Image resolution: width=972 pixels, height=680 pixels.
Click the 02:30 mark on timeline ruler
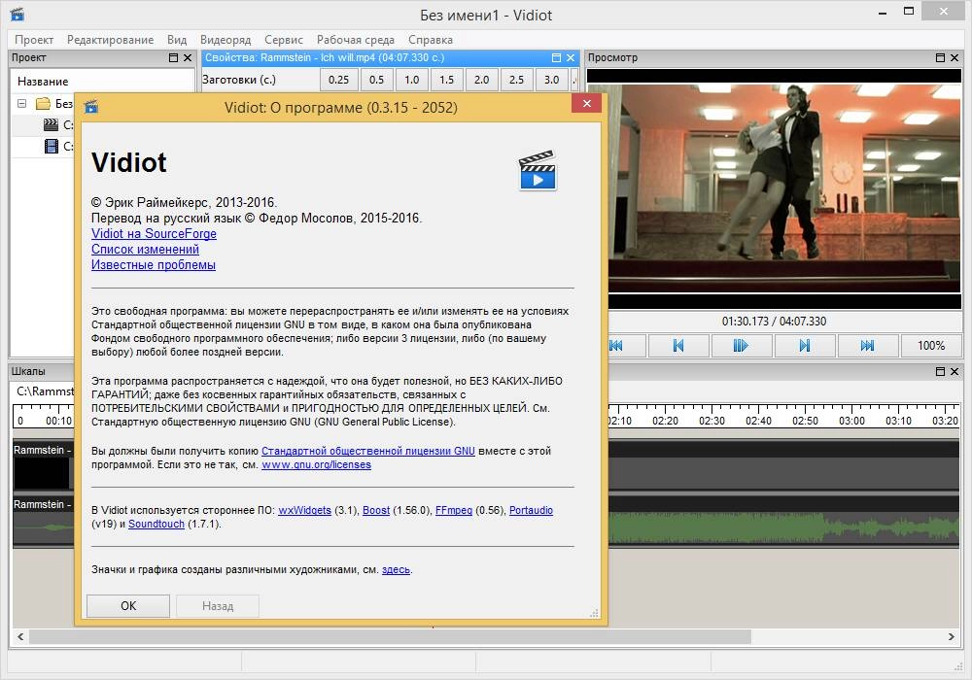point(712,421)
